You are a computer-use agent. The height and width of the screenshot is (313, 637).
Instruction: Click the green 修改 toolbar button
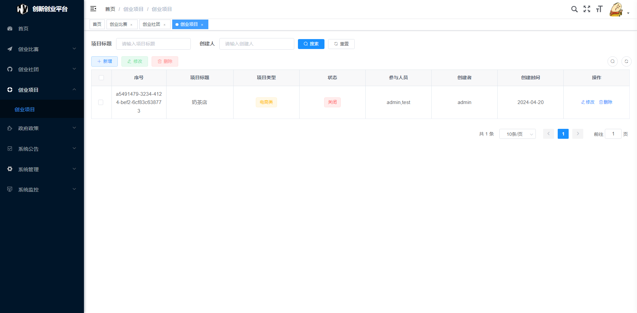pyautogui.click(x=134, y=61)
